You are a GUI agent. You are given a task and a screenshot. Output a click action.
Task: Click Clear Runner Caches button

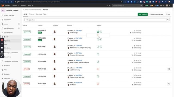tap(156, 14)
